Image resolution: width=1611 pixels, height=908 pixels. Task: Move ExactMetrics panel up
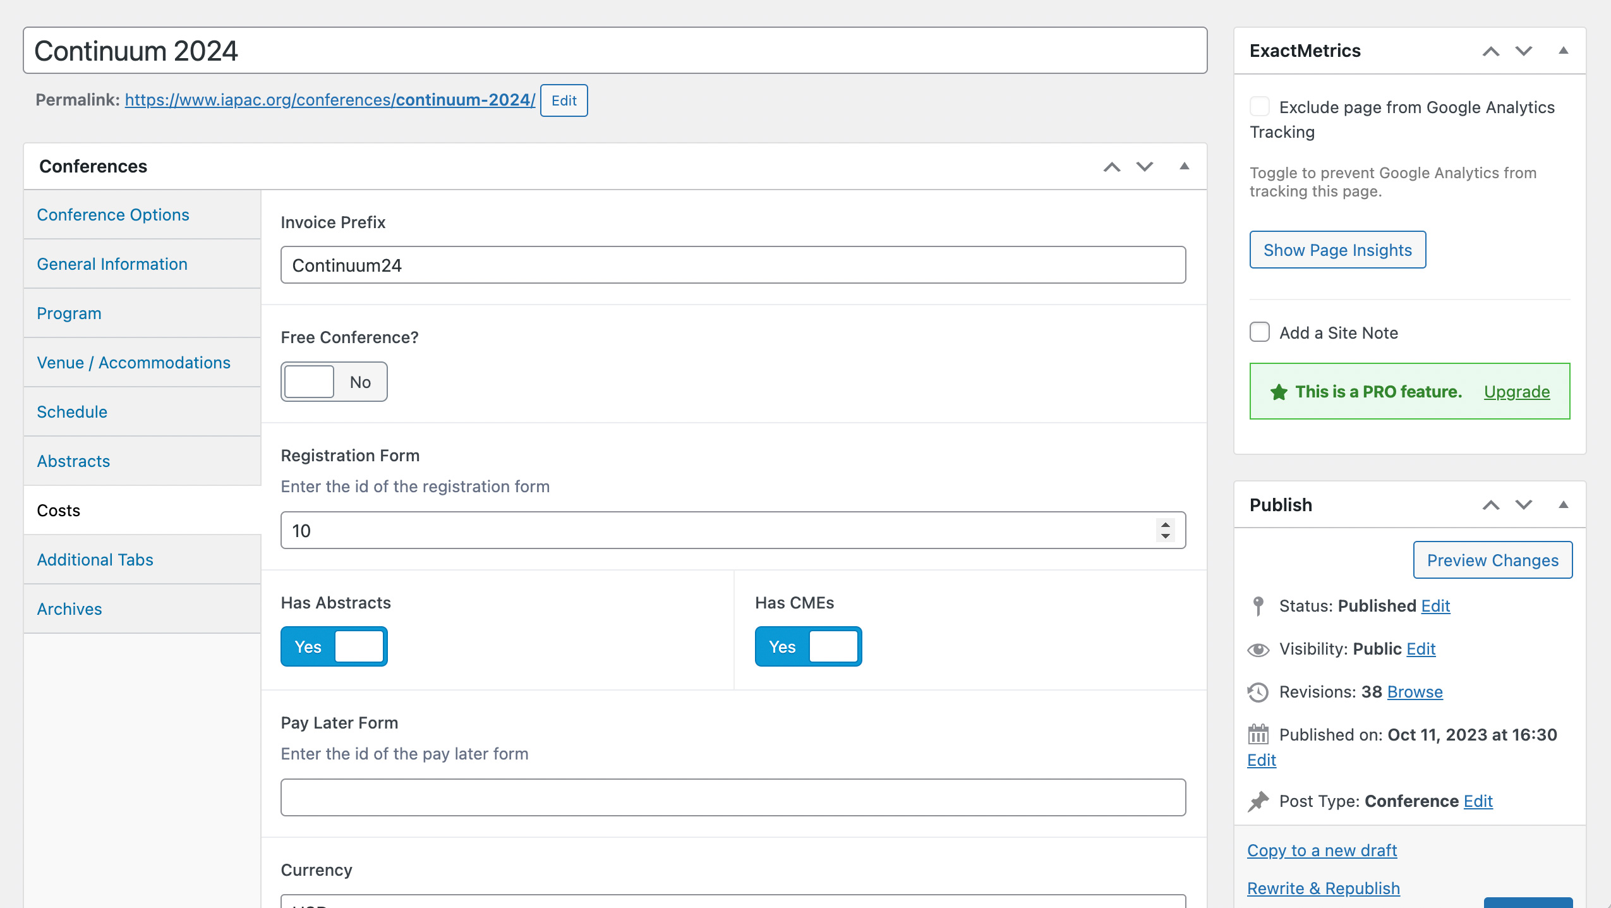[x=1491, y=51]
